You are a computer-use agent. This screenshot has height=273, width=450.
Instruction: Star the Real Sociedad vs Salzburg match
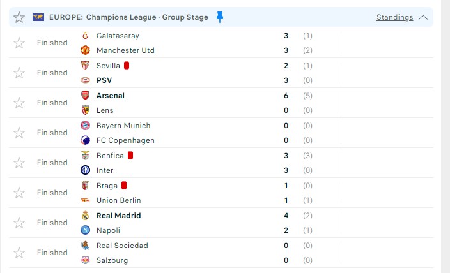tap(19, 253)
